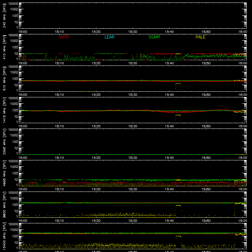
Task: Click the 10 y-axis value in the 1415 MHz panel
Action: coord(16,117)
